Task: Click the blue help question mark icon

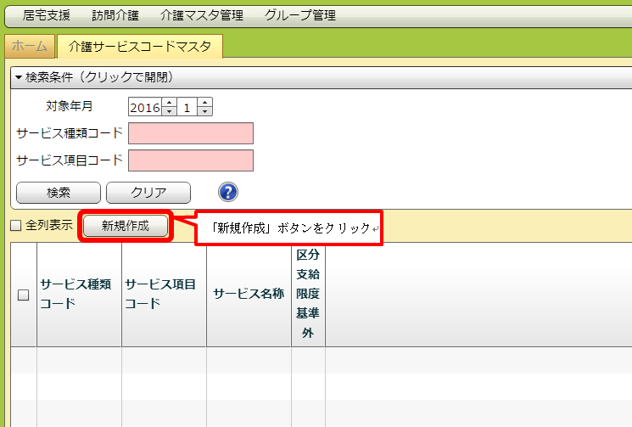Action: point(228,192)
